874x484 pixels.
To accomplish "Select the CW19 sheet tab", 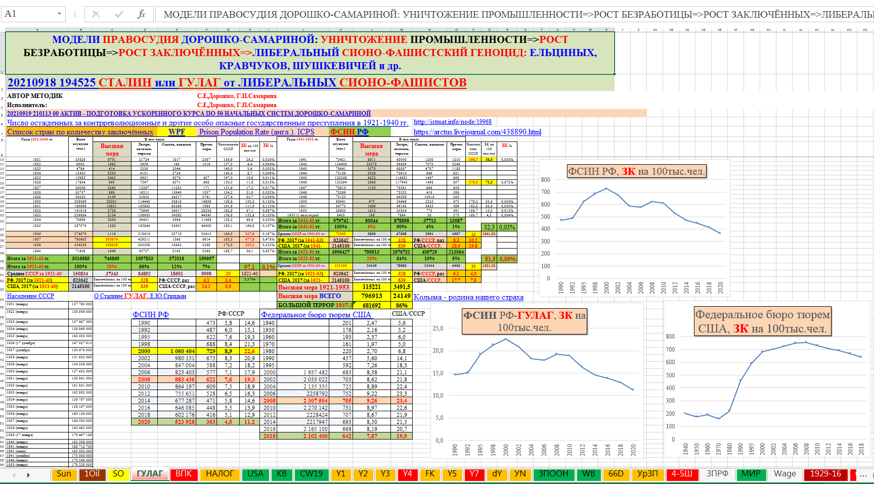I will (311, 474).
